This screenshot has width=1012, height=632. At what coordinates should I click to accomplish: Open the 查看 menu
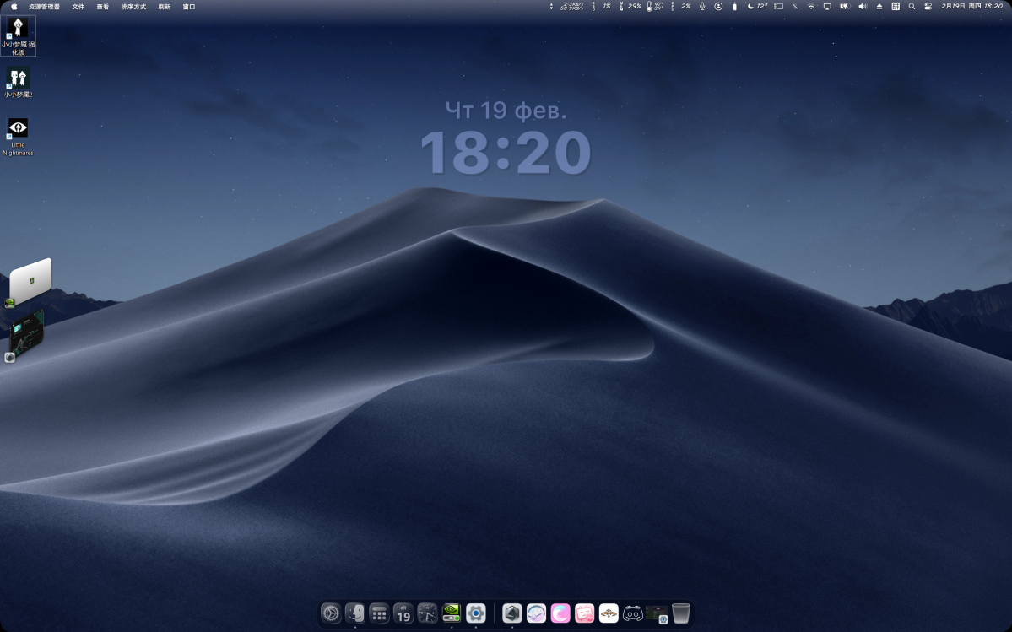click(103, 6)
